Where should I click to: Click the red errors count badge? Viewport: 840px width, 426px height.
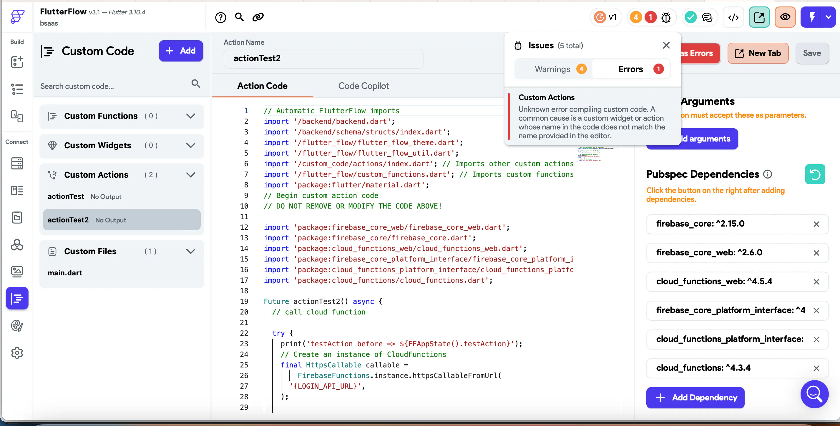click(x=650, y=17)
